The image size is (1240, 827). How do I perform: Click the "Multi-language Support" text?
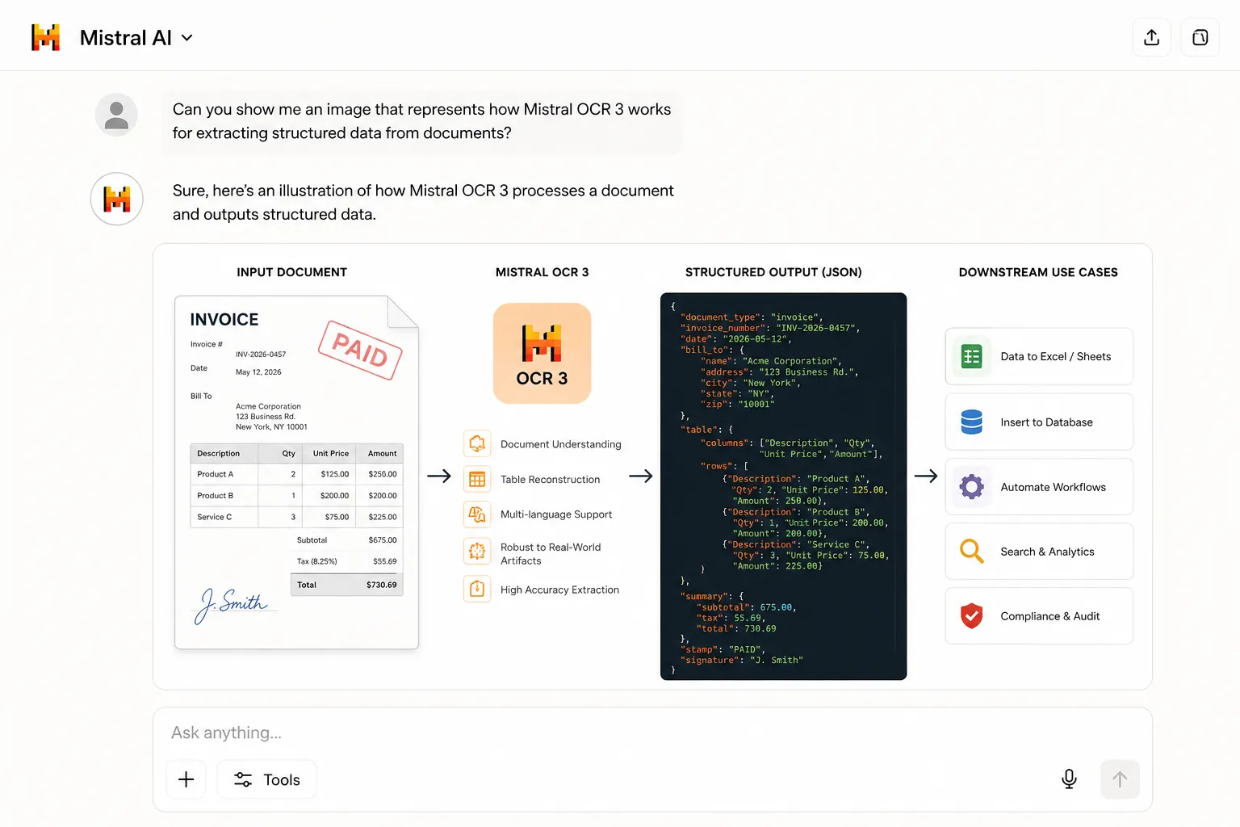click(556, 514)
